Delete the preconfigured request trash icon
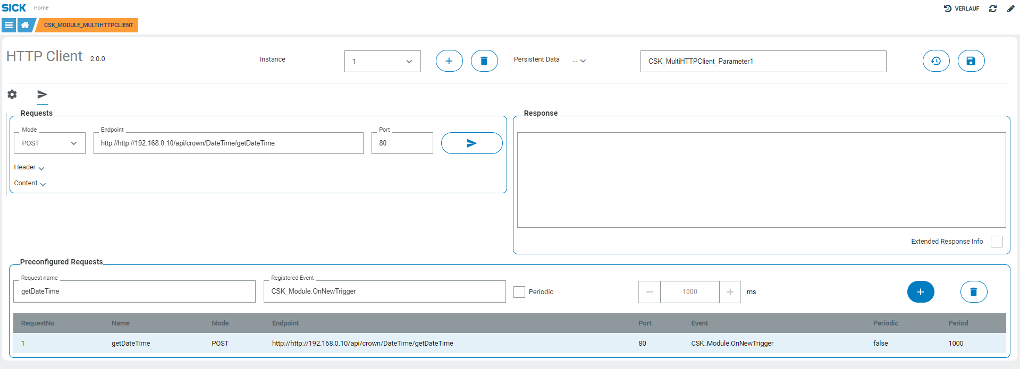The height and width of the screenshot is (369, 1020). (x=973, y=292)
